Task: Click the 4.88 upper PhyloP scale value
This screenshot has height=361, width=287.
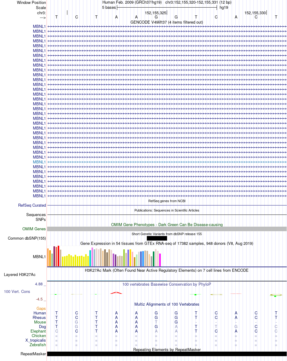Action: tap(39, 284)
